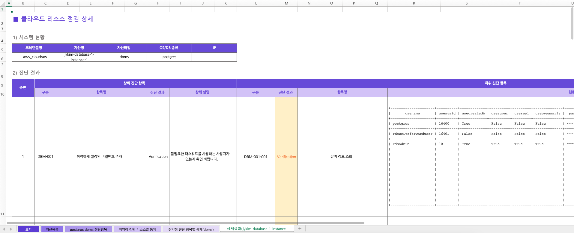Click the orange Verification result cell

pos(286,157)
